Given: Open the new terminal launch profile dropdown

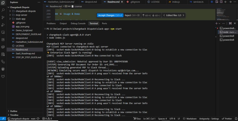Looking at the screenshot, I should click(219, 24).
